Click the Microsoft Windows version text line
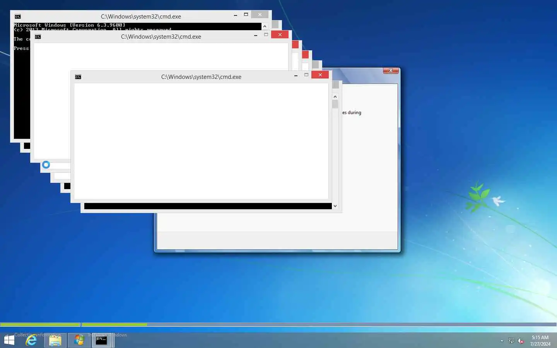 point(70,25)
